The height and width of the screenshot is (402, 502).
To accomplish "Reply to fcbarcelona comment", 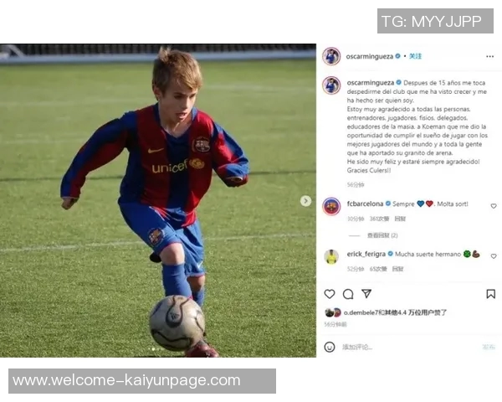I will click(x=400, y=219).
